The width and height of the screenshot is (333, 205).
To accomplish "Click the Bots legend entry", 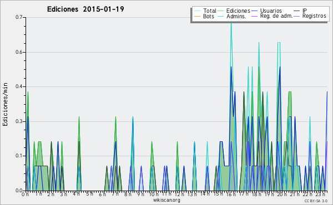I will point(204,16).
